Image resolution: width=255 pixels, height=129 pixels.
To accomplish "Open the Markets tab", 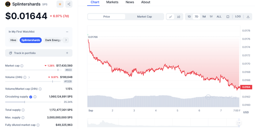I will [x=112, y=2].
